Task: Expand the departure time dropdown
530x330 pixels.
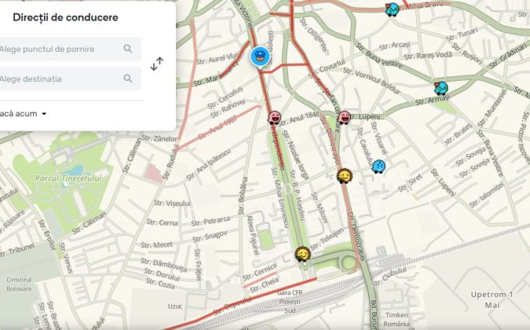Action: point(44,114)
